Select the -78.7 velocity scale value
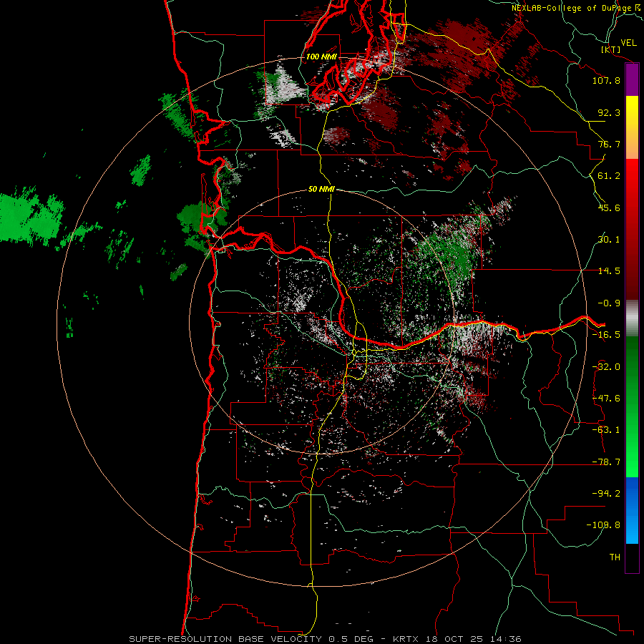644x644 pixels. [606, 462]
